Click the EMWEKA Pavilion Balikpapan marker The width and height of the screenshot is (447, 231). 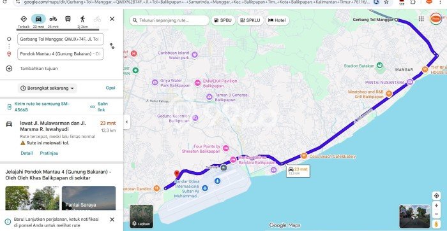click(x=197, y=83)
